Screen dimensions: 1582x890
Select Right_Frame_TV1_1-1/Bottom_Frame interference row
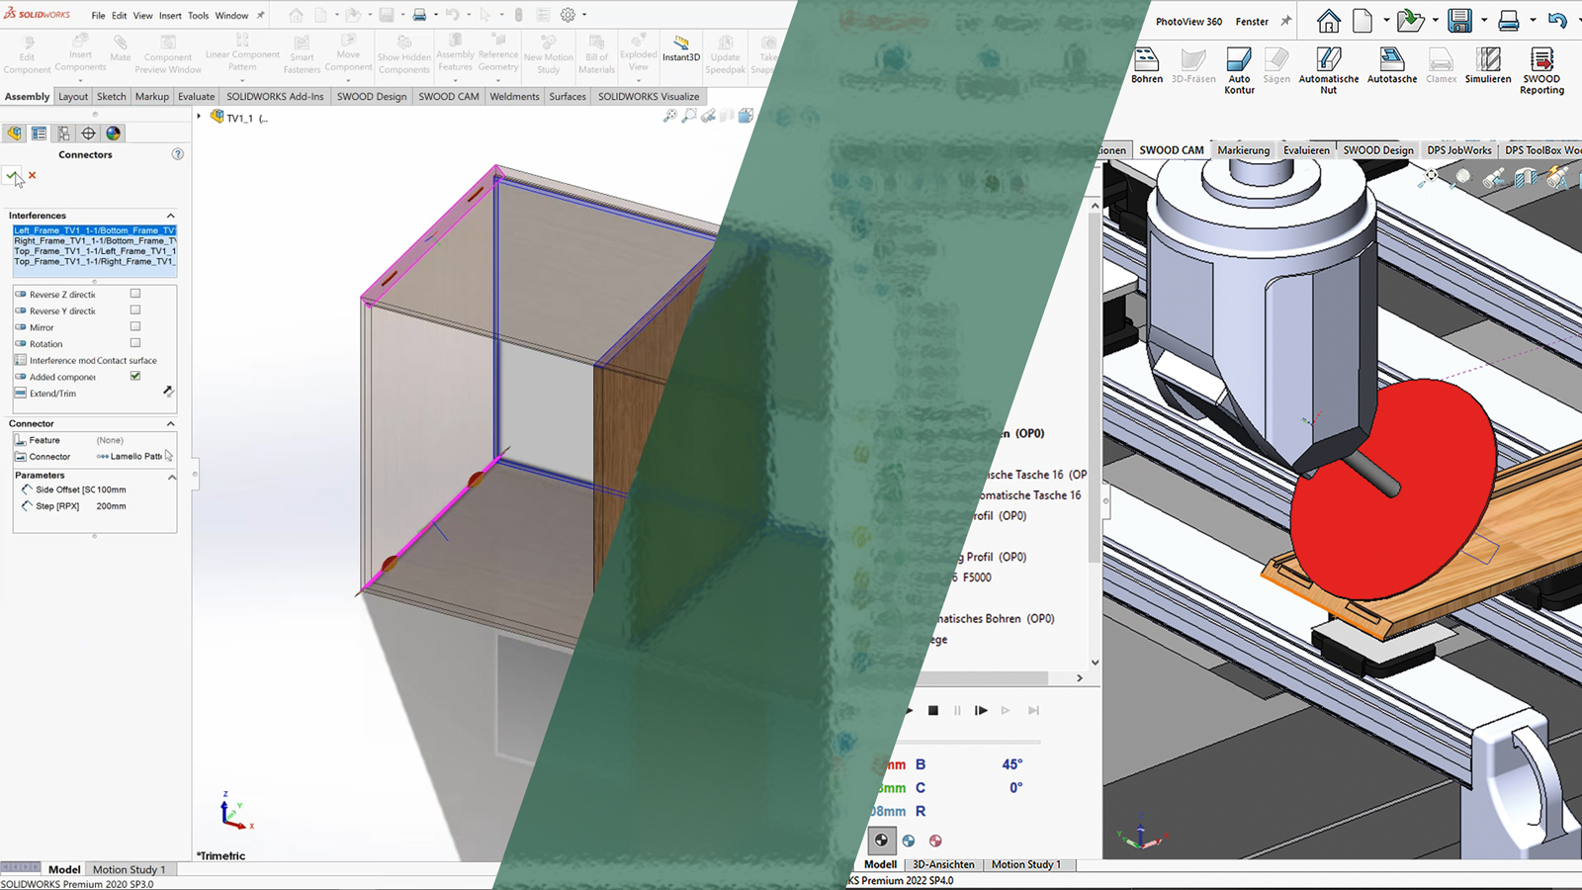pyautogui.click(x=95, y=241)
